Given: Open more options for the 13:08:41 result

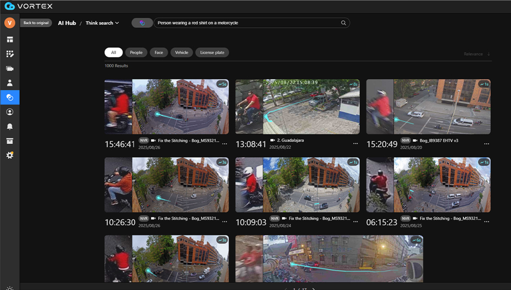Looking at the screenshot, I should pyautogui.click(x=355, y=144).
